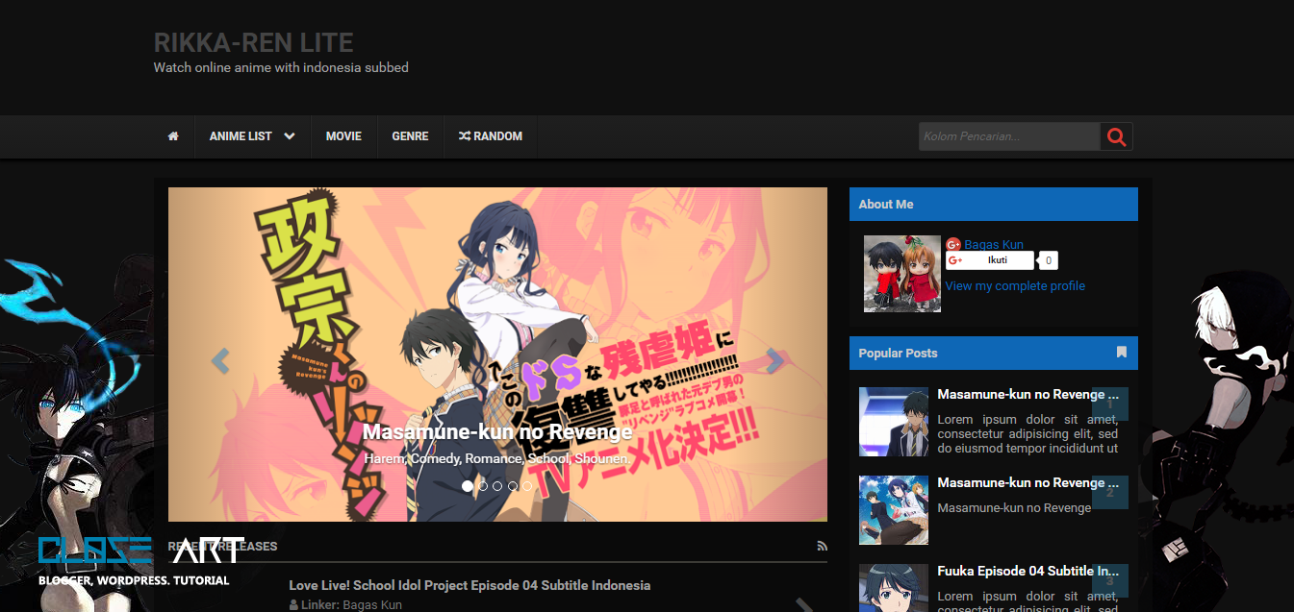Expand the Anime List dropdown chevron
1294x612 pixels.
coord(290,136)
